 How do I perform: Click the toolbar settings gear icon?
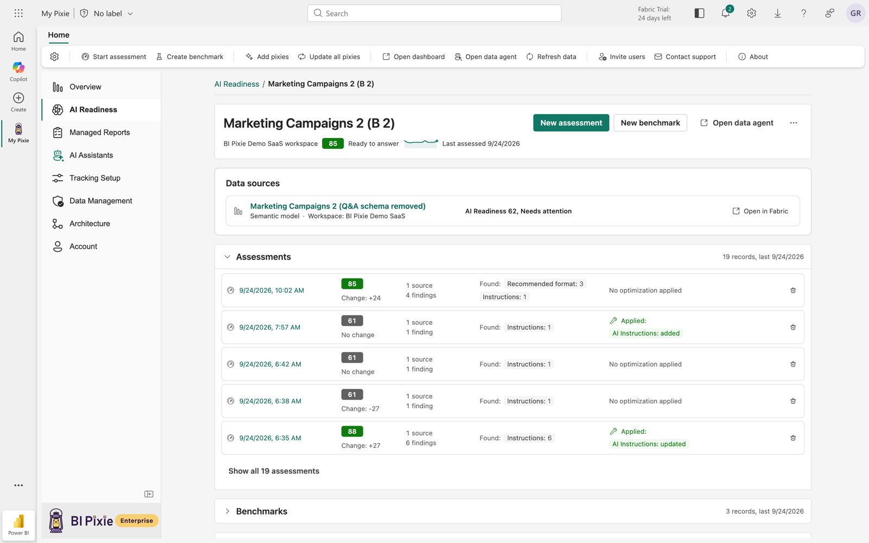pyautogui.click(x=54, y=56)
